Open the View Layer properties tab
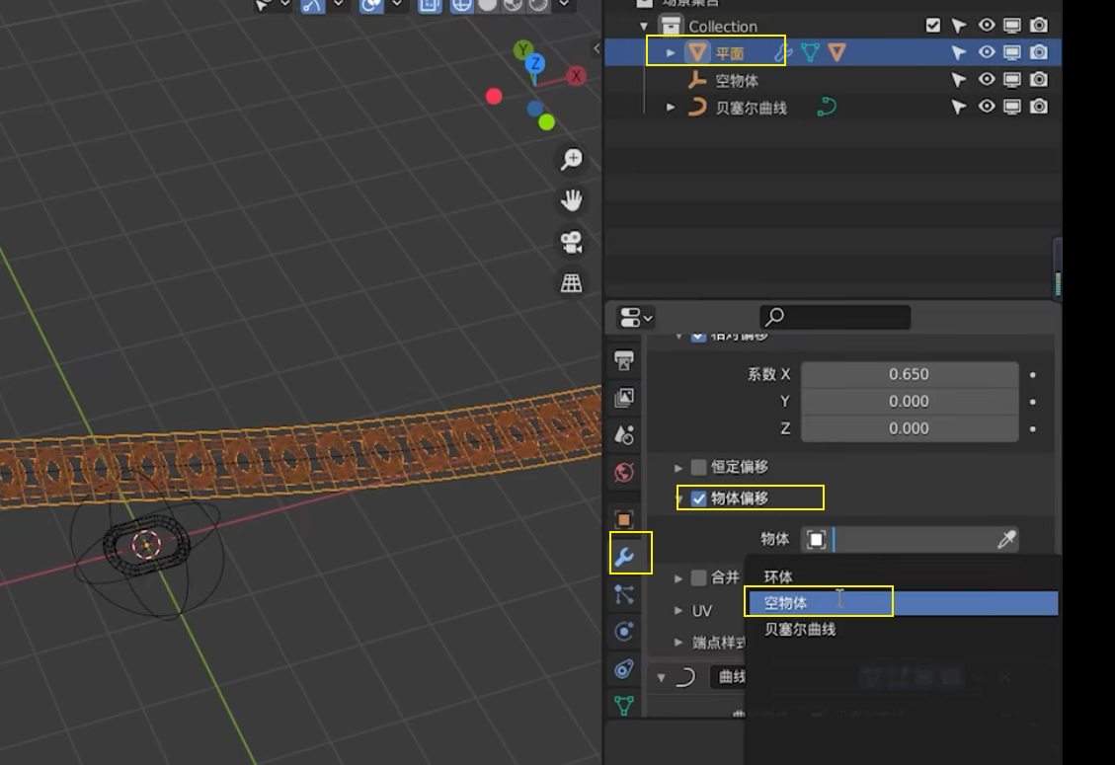The width and height of the screenshot is (1115, 765). (x=624, y=398)
